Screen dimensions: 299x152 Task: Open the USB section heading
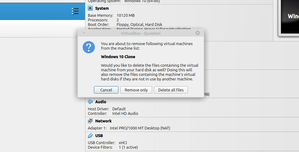coord(99,136)
